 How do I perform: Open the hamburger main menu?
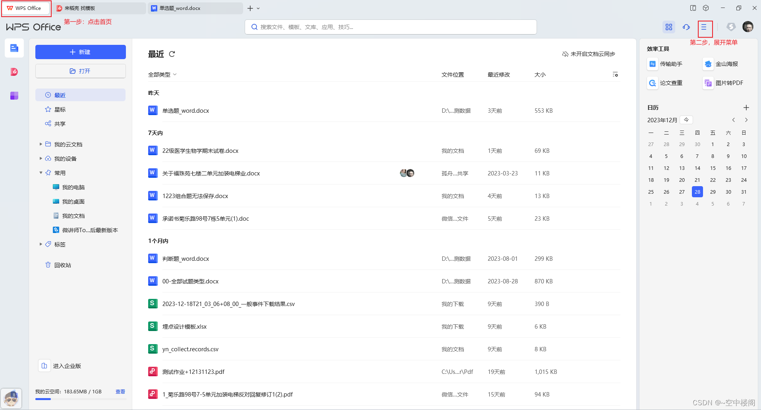[x=704, y=27]
